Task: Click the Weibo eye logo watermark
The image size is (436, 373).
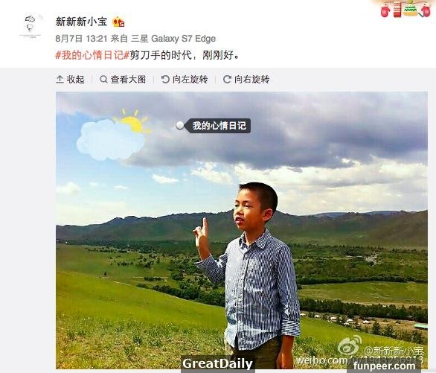Action: click(x=350, y=345)
